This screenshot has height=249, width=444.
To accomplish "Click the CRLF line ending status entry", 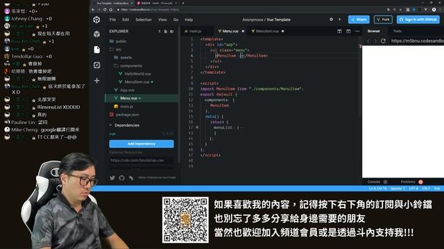I will click(x=426, y=189).
